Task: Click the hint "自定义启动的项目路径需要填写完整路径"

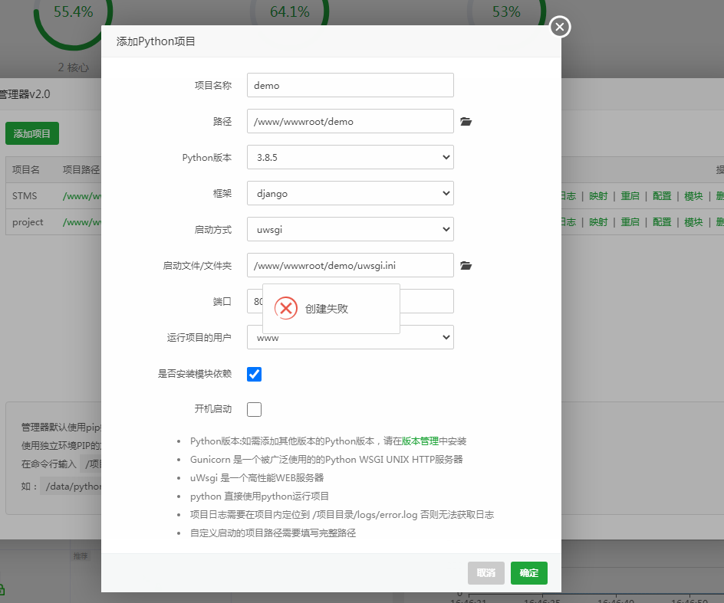Action: point(273,533)
